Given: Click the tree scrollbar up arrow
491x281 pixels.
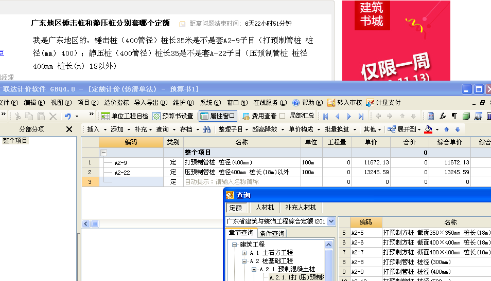Looking at the screenshot, I should pyautogui.click(x=328, y=245).
